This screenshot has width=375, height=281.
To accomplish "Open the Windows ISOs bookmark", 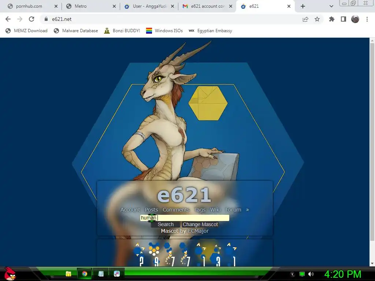I will (164, 31).
